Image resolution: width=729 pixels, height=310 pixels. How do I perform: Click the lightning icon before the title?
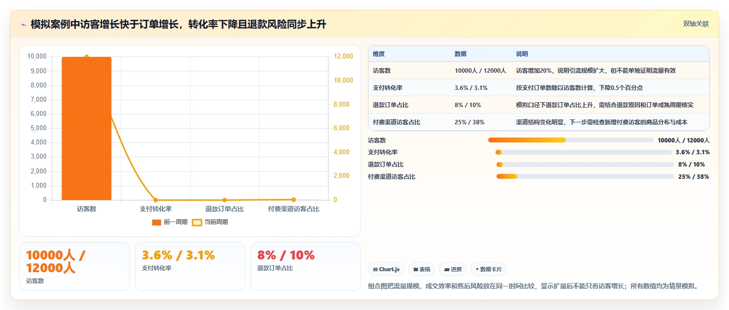coord(24,25)
